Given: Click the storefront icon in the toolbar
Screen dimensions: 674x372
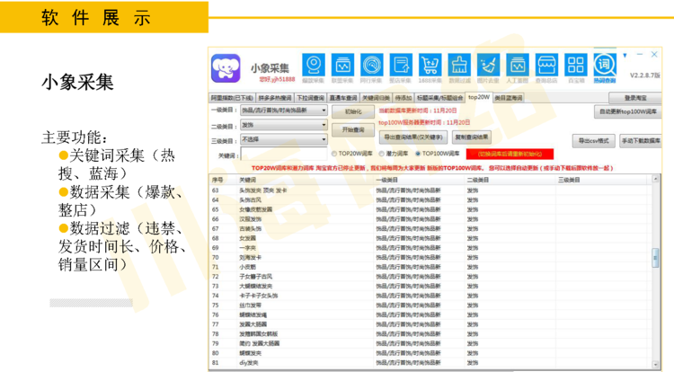Looking at the screenshot, I should tap(546, 66).
